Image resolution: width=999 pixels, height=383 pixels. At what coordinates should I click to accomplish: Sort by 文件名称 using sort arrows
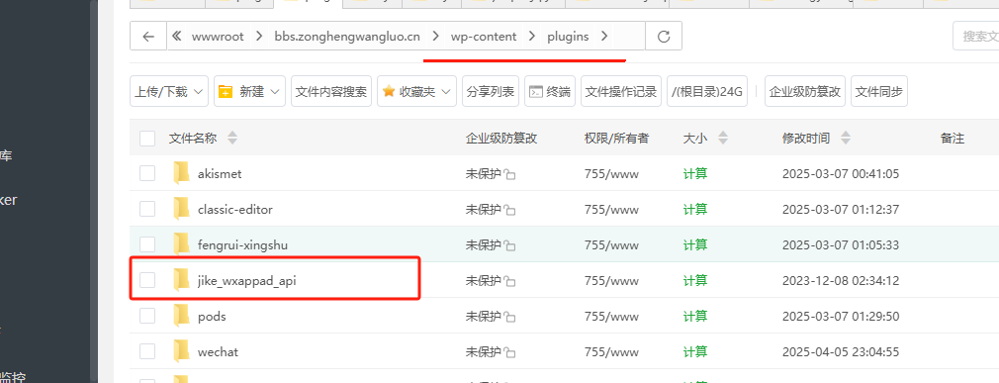231,138
